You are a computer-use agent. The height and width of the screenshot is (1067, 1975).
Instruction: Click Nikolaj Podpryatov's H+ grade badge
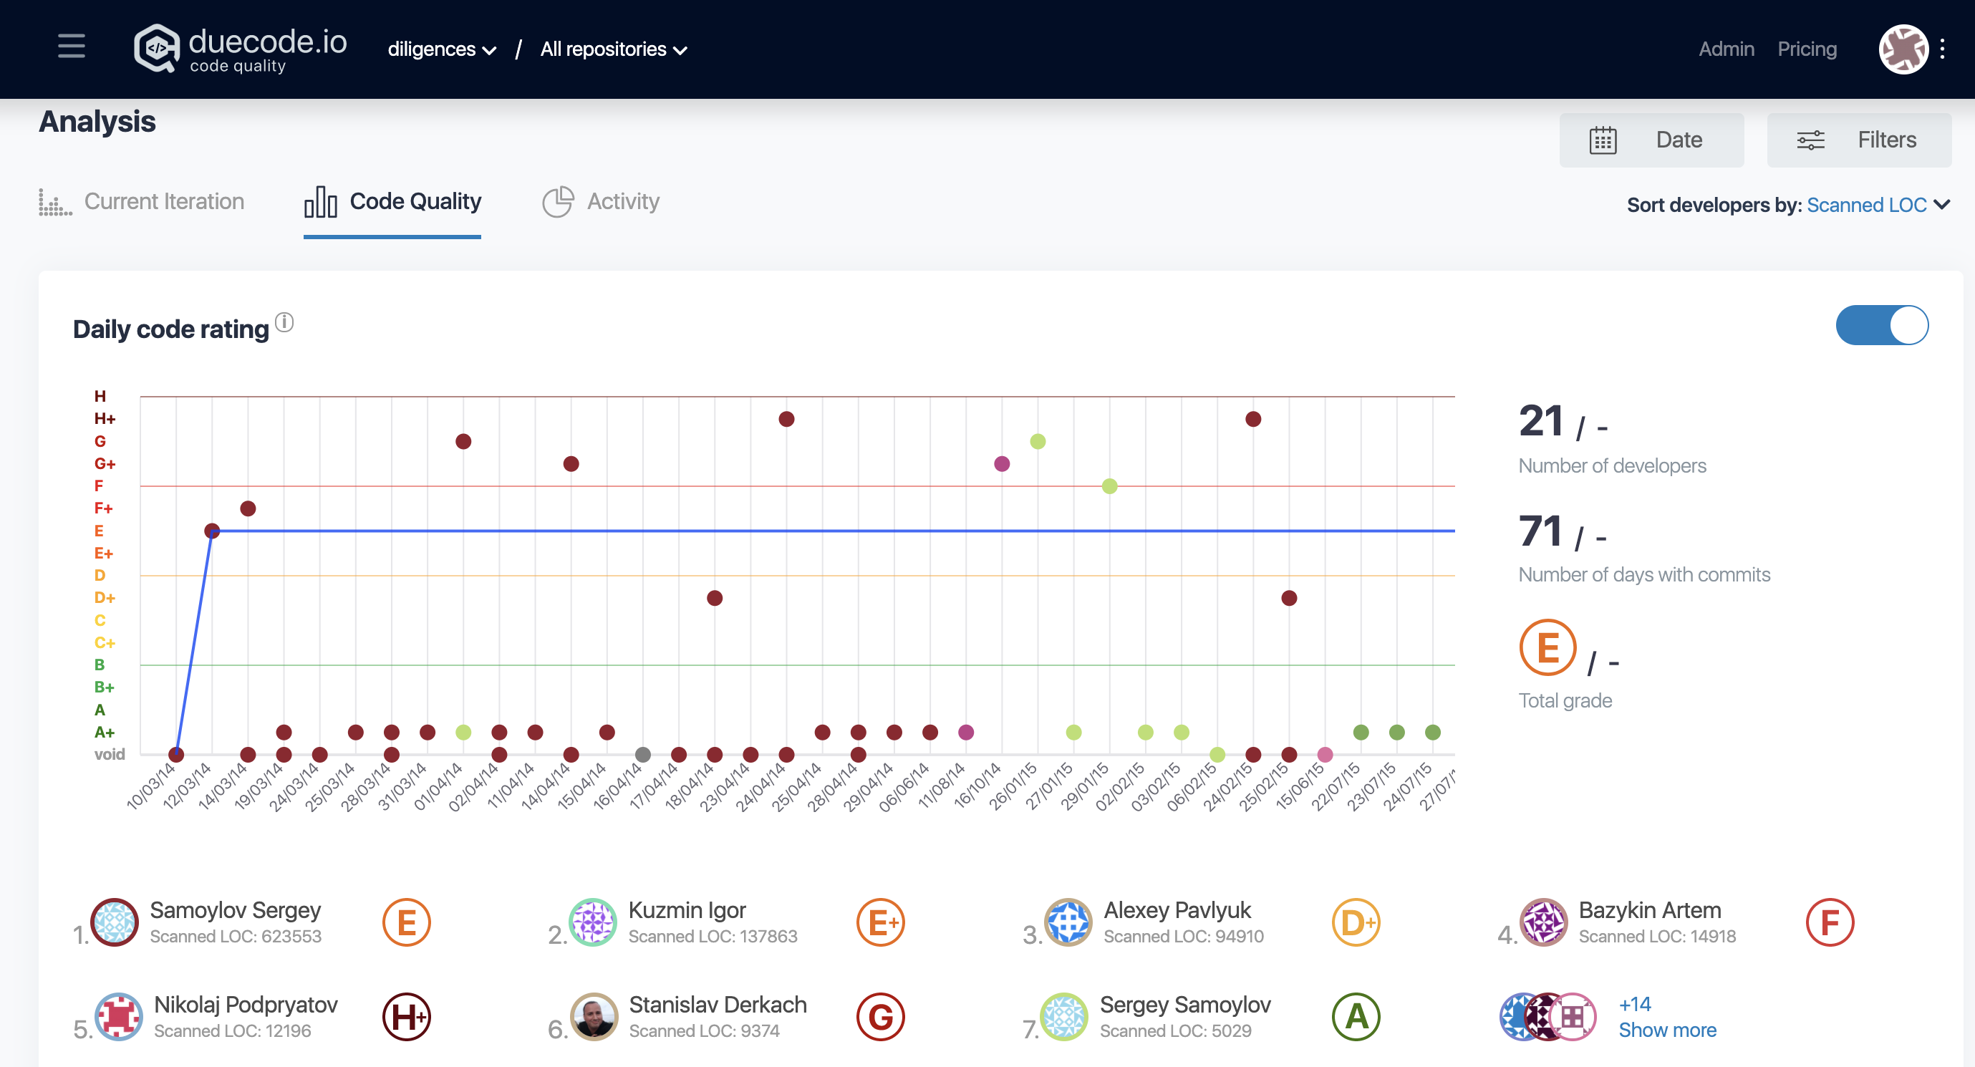tap(406, 1017)
